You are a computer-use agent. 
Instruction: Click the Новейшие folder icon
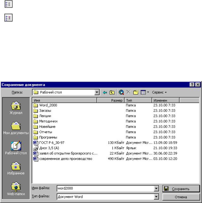(35, 126)
